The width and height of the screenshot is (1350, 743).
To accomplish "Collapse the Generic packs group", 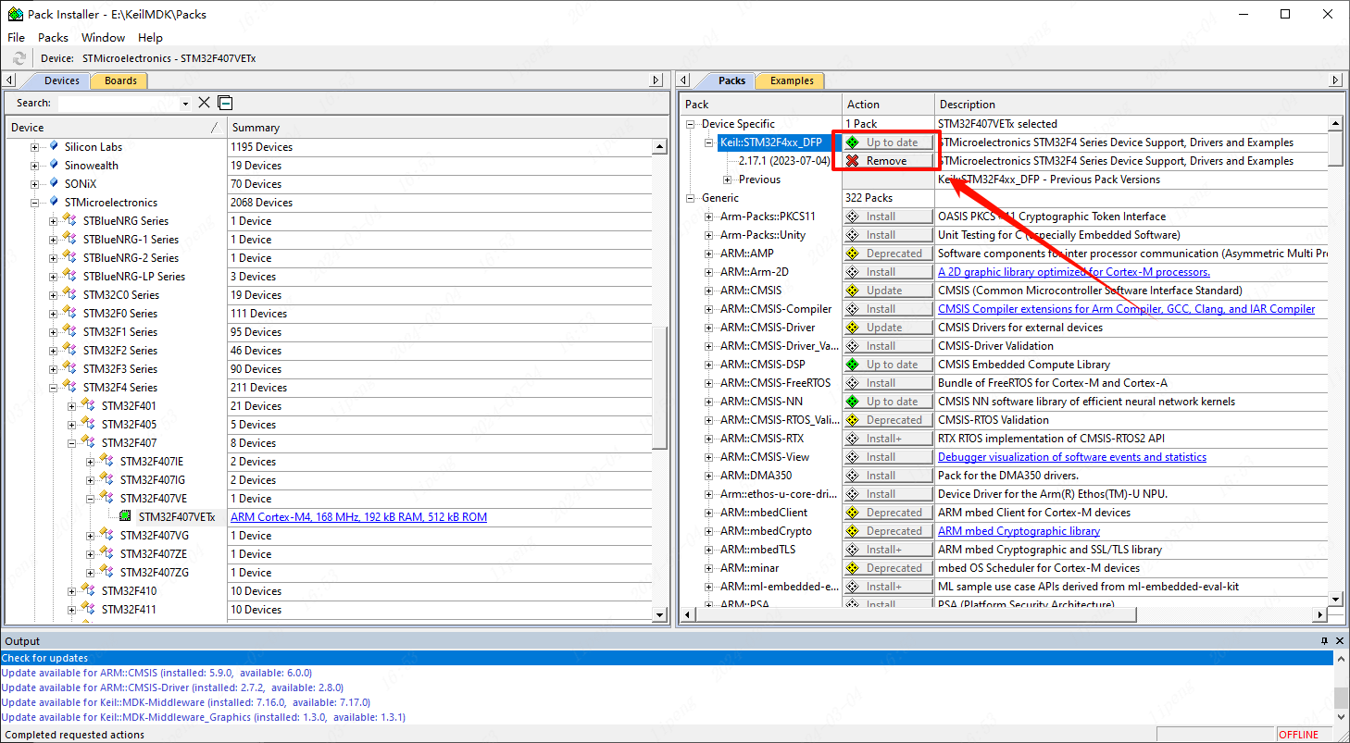I will (691, 198).
